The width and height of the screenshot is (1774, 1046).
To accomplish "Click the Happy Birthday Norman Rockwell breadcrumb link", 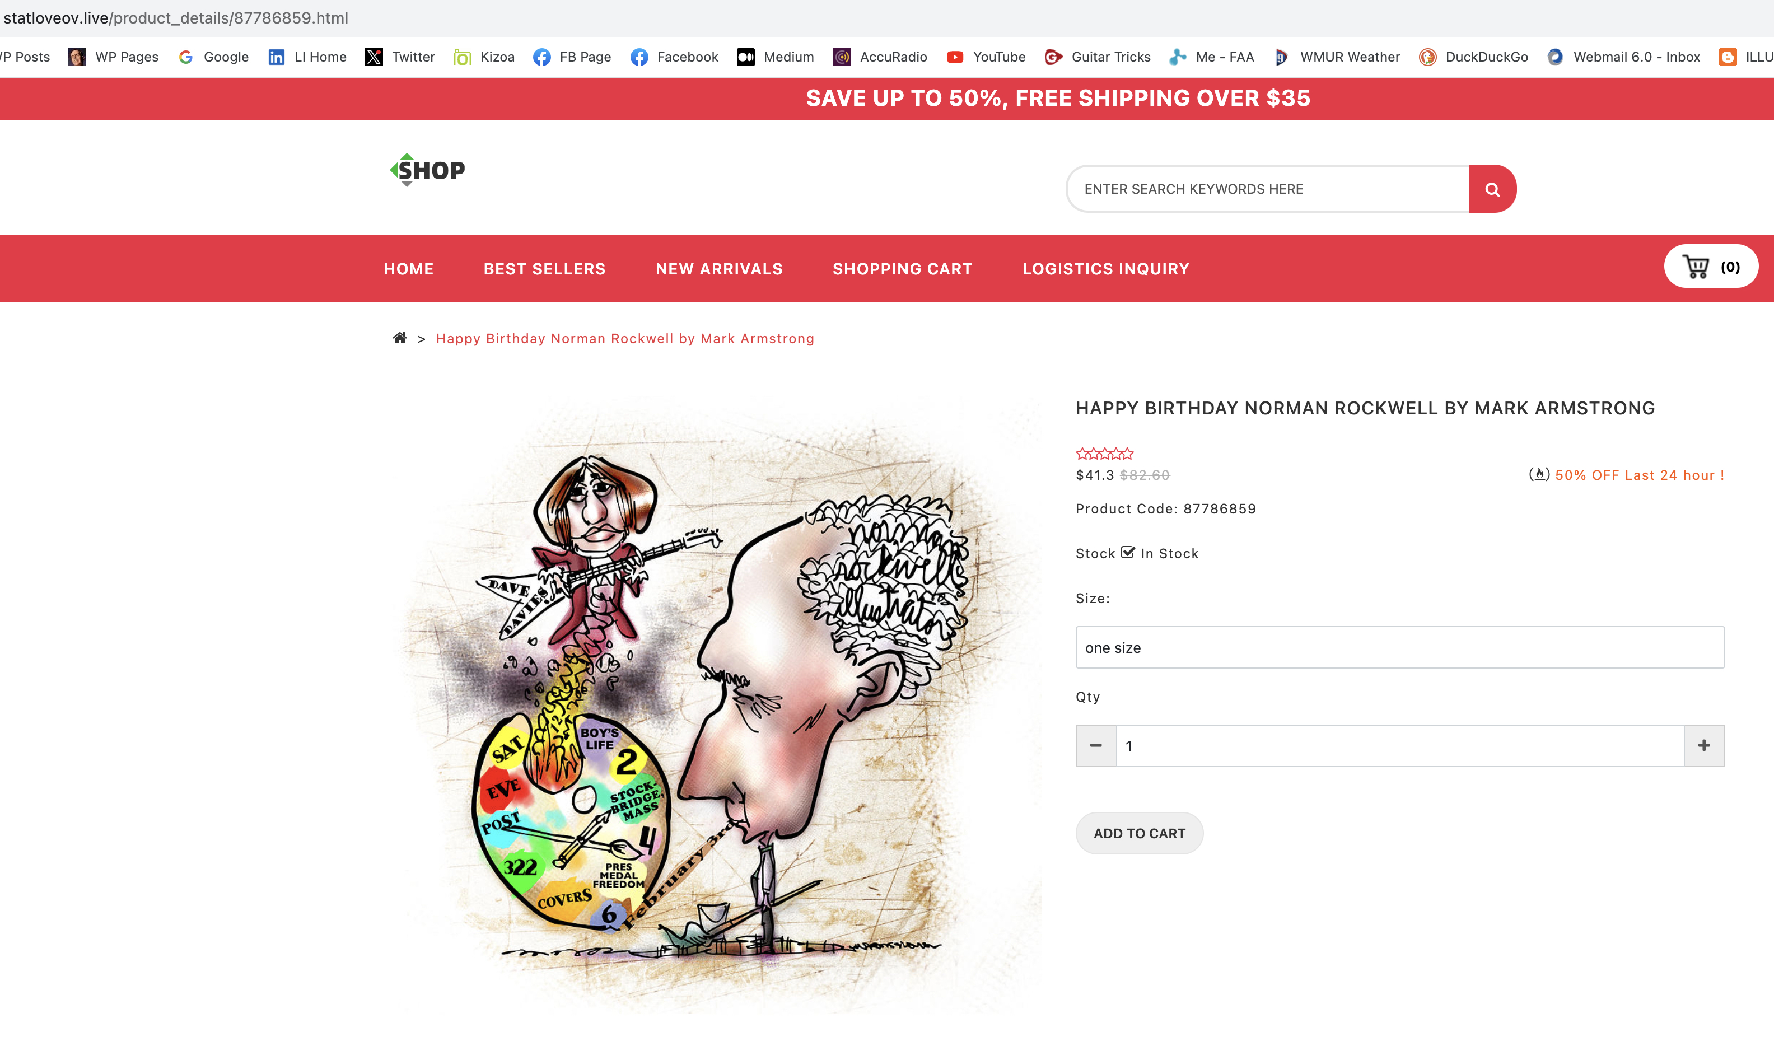I will [625, 339].
